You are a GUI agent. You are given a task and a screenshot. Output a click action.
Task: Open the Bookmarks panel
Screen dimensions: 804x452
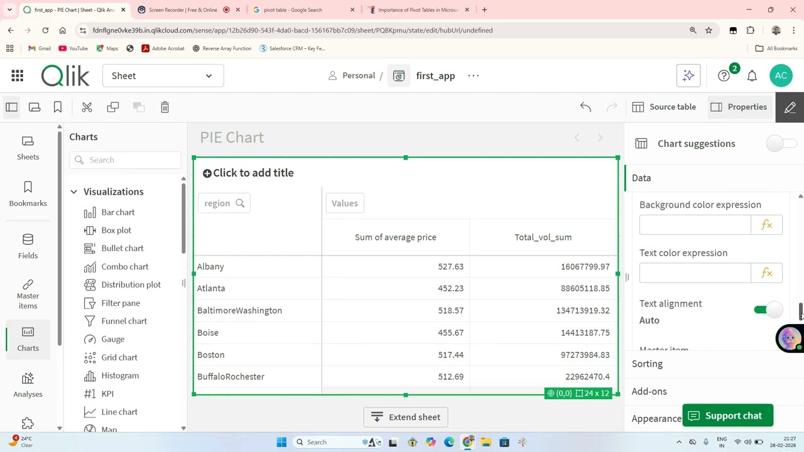[28, 194]
